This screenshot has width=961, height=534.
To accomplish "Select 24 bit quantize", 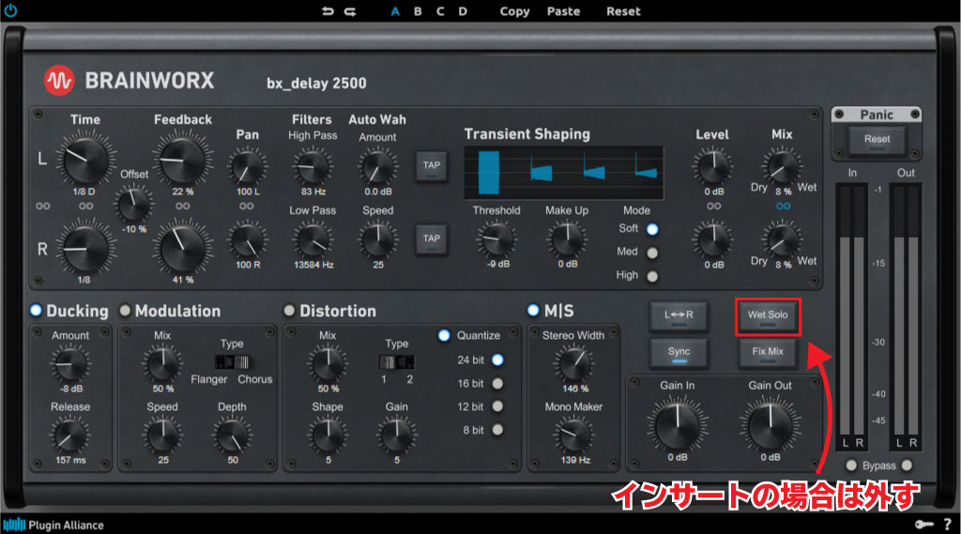I will (497, 359).
